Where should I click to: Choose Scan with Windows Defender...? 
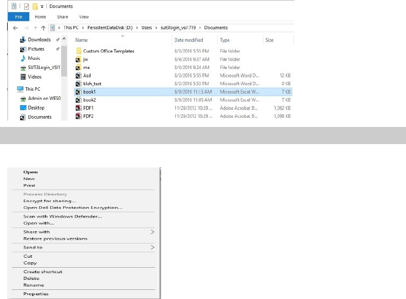(62, 217)
